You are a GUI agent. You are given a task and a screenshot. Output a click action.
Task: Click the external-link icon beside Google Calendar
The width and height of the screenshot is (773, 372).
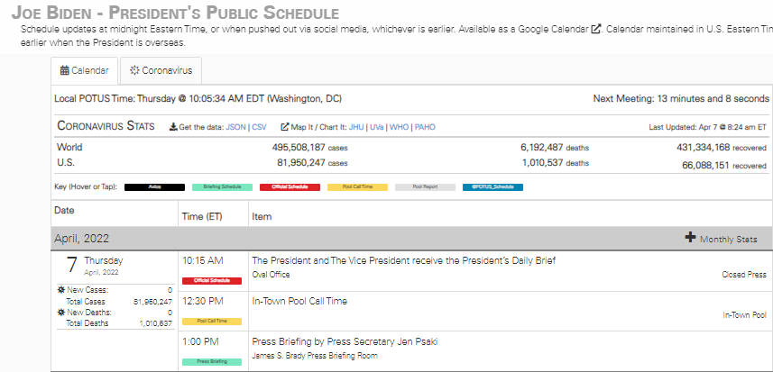596,29
